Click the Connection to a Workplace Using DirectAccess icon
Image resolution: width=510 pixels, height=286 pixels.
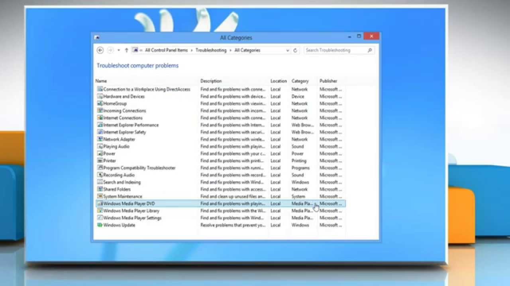pyautogui.click(x=100, y=89)
